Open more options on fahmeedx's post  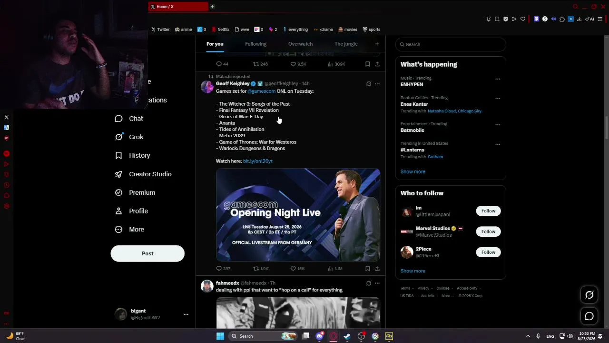377,283
